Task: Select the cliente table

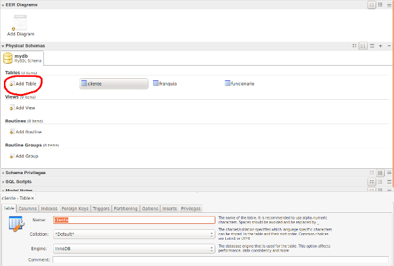Action: click(114, 83)
